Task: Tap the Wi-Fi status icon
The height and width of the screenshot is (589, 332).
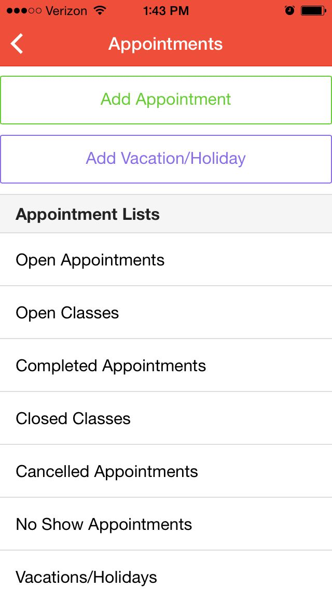Action: [x=100, y=10]
